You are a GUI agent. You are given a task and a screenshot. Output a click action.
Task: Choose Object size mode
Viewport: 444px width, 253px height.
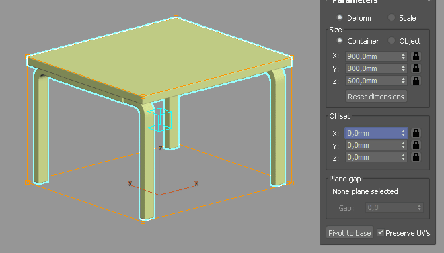[392, 41]
